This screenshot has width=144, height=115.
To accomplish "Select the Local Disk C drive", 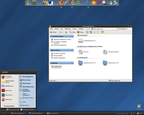I will 87,41.
